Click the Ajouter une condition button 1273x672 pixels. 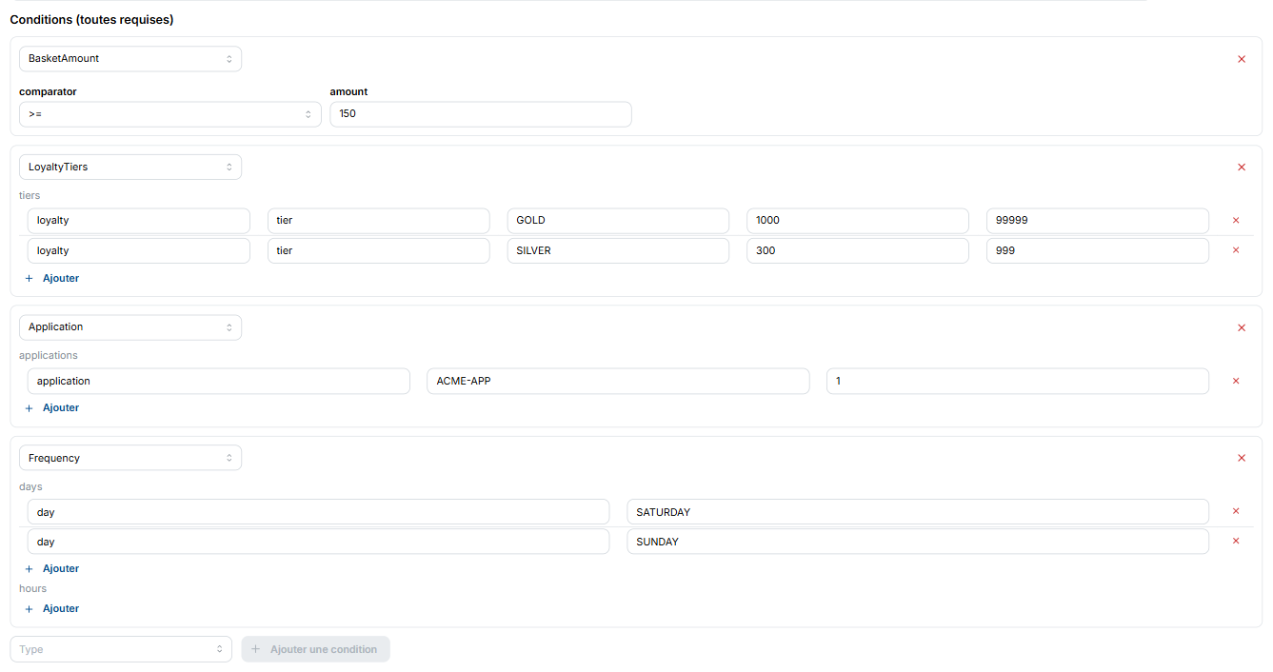coord(316,649)
